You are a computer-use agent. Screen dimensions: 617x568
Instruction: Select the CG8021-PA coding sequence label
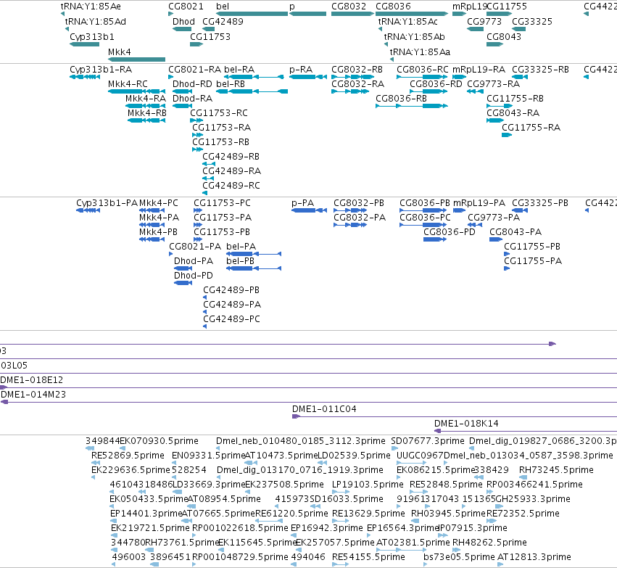point(195,247)
